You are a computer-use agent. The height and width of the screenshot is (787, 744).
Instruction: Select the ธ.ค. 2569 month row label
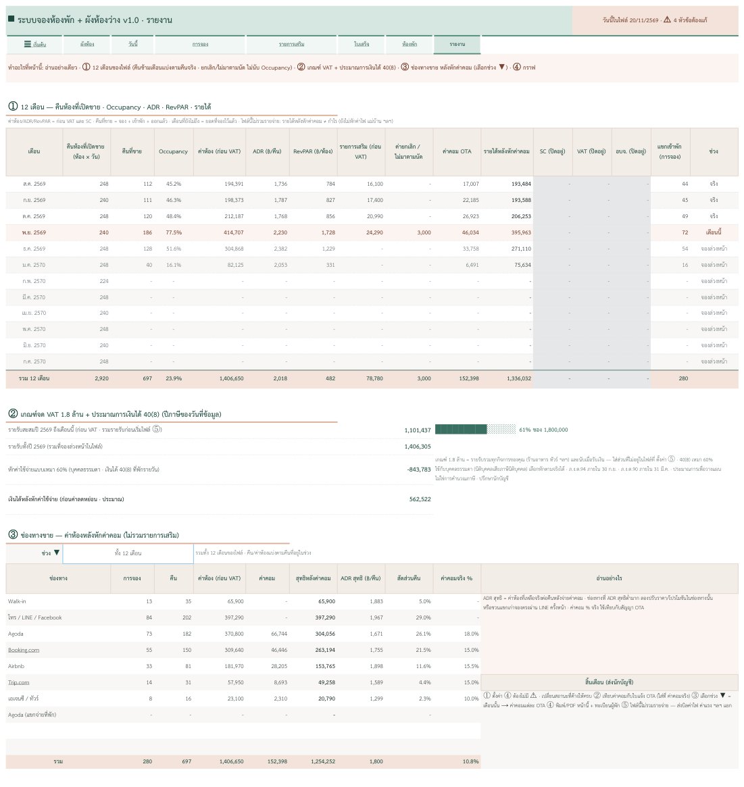coord(34,249)
